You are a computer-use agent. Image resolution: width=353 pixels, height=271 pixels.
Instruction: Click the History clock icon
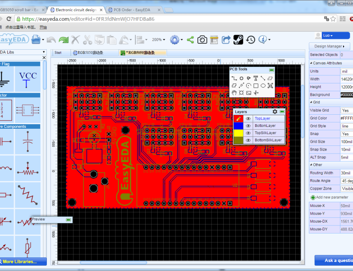(250, 40)
